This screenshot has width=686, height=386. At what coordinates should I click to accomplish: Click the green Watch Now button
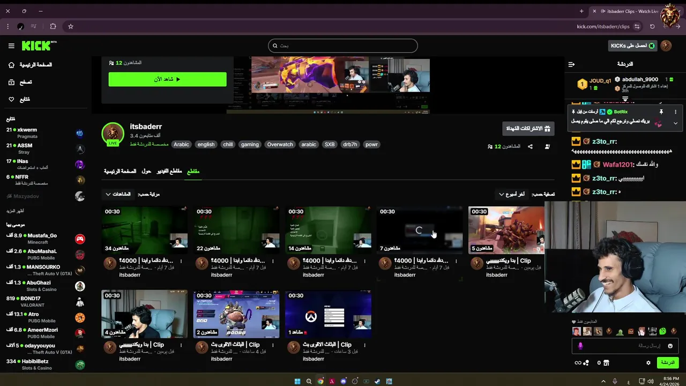pyautogui.click(x=167, y=79)
